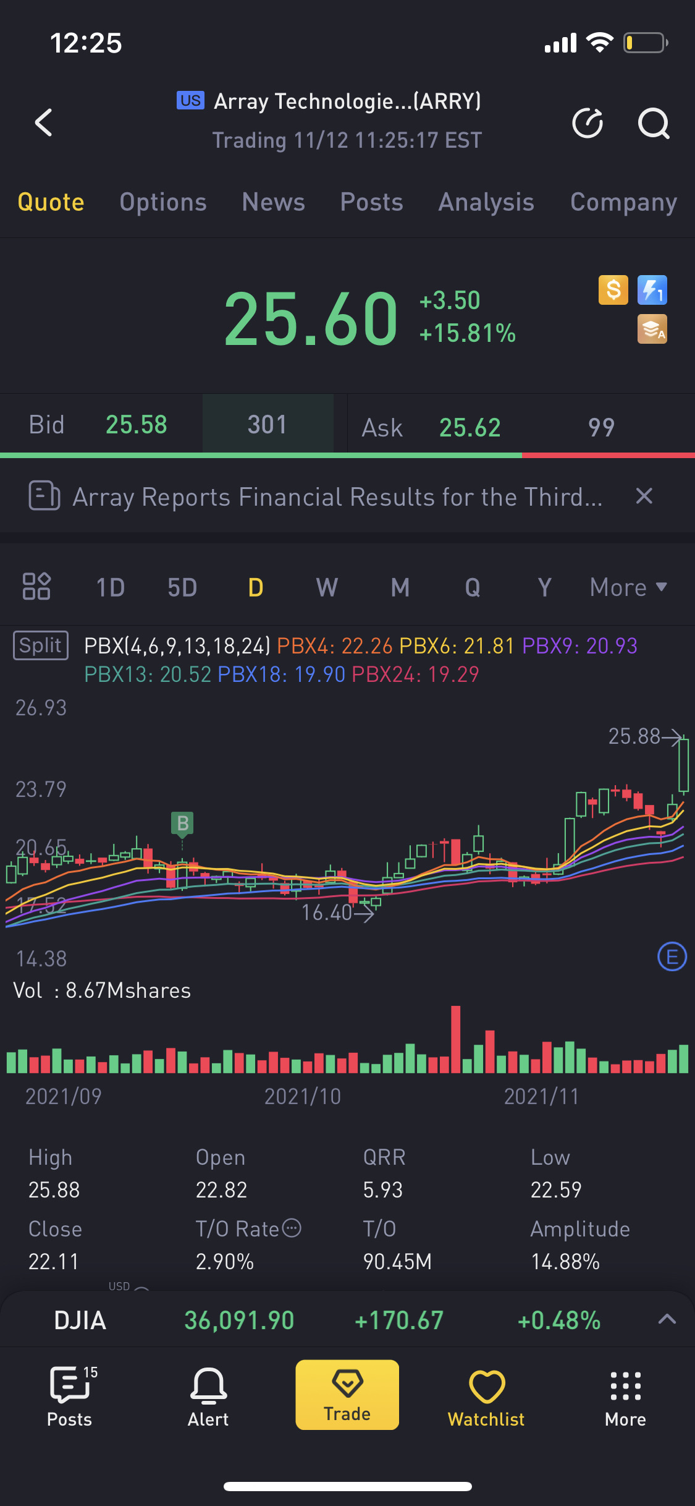Image resolution: width=695 pixels, height=1506 pixels.
Task: Tap the Ask price 25.62
Action: point(470,427)
